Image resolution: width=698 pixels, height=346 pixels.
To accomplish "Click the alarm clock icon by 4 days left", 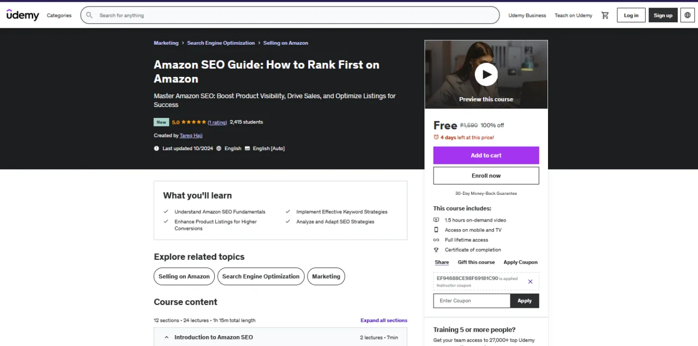I will 436,138.
